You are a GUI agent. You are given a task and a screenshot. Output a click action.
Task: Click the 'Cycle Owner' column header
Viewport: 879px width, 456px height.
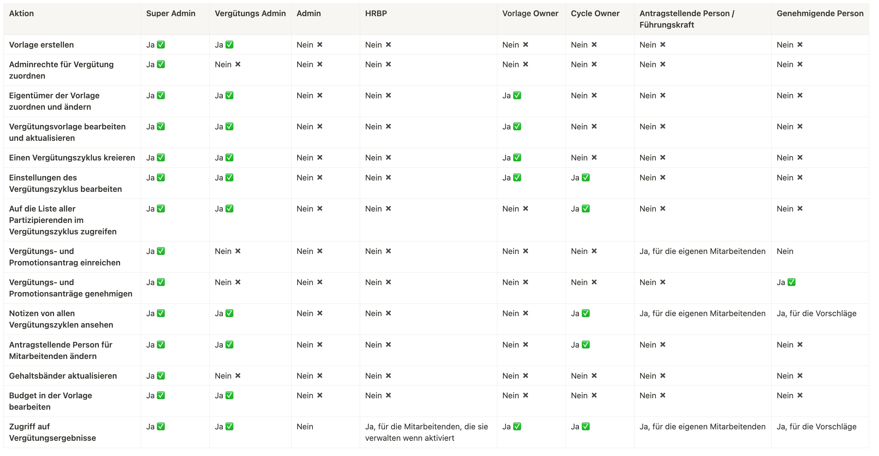coord(595,14)
